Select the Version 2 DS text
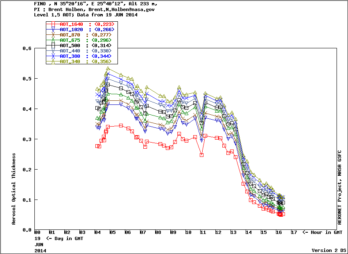 (329, 250)
